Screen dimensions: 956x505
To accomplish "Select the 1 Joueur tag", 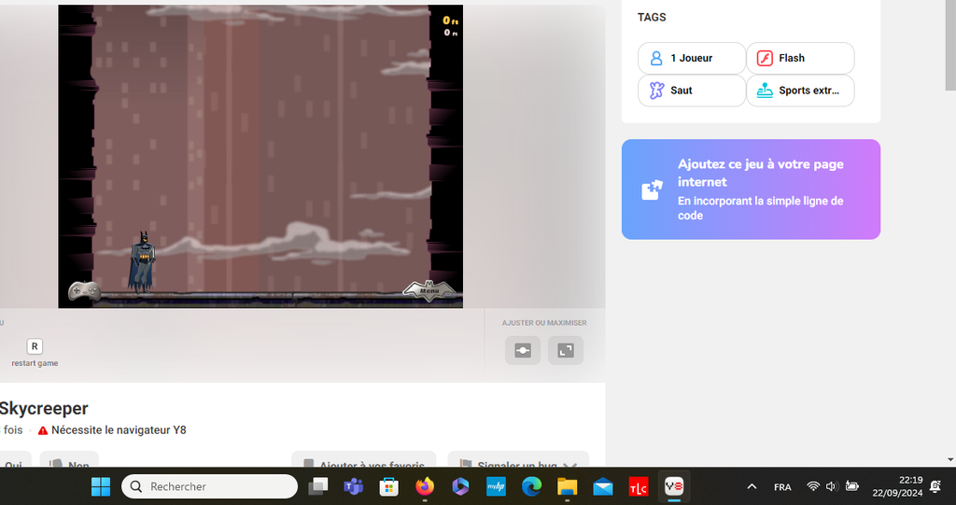I will pos(692,58).
